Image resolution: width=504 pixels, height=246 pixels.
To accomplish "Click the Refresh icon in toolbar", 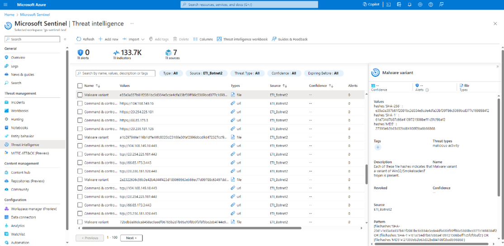I will coord(79,39).
